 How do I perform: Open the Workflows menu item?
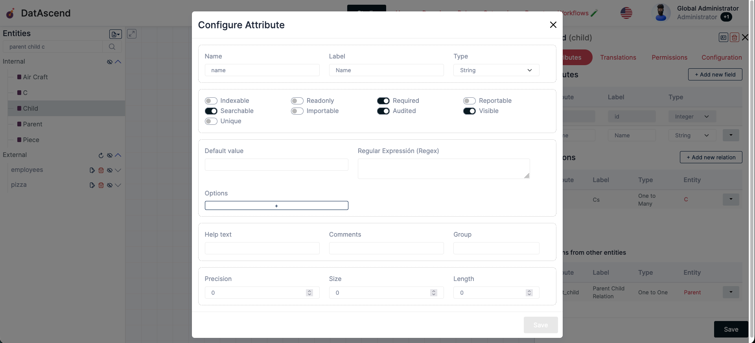click(575, 13)
